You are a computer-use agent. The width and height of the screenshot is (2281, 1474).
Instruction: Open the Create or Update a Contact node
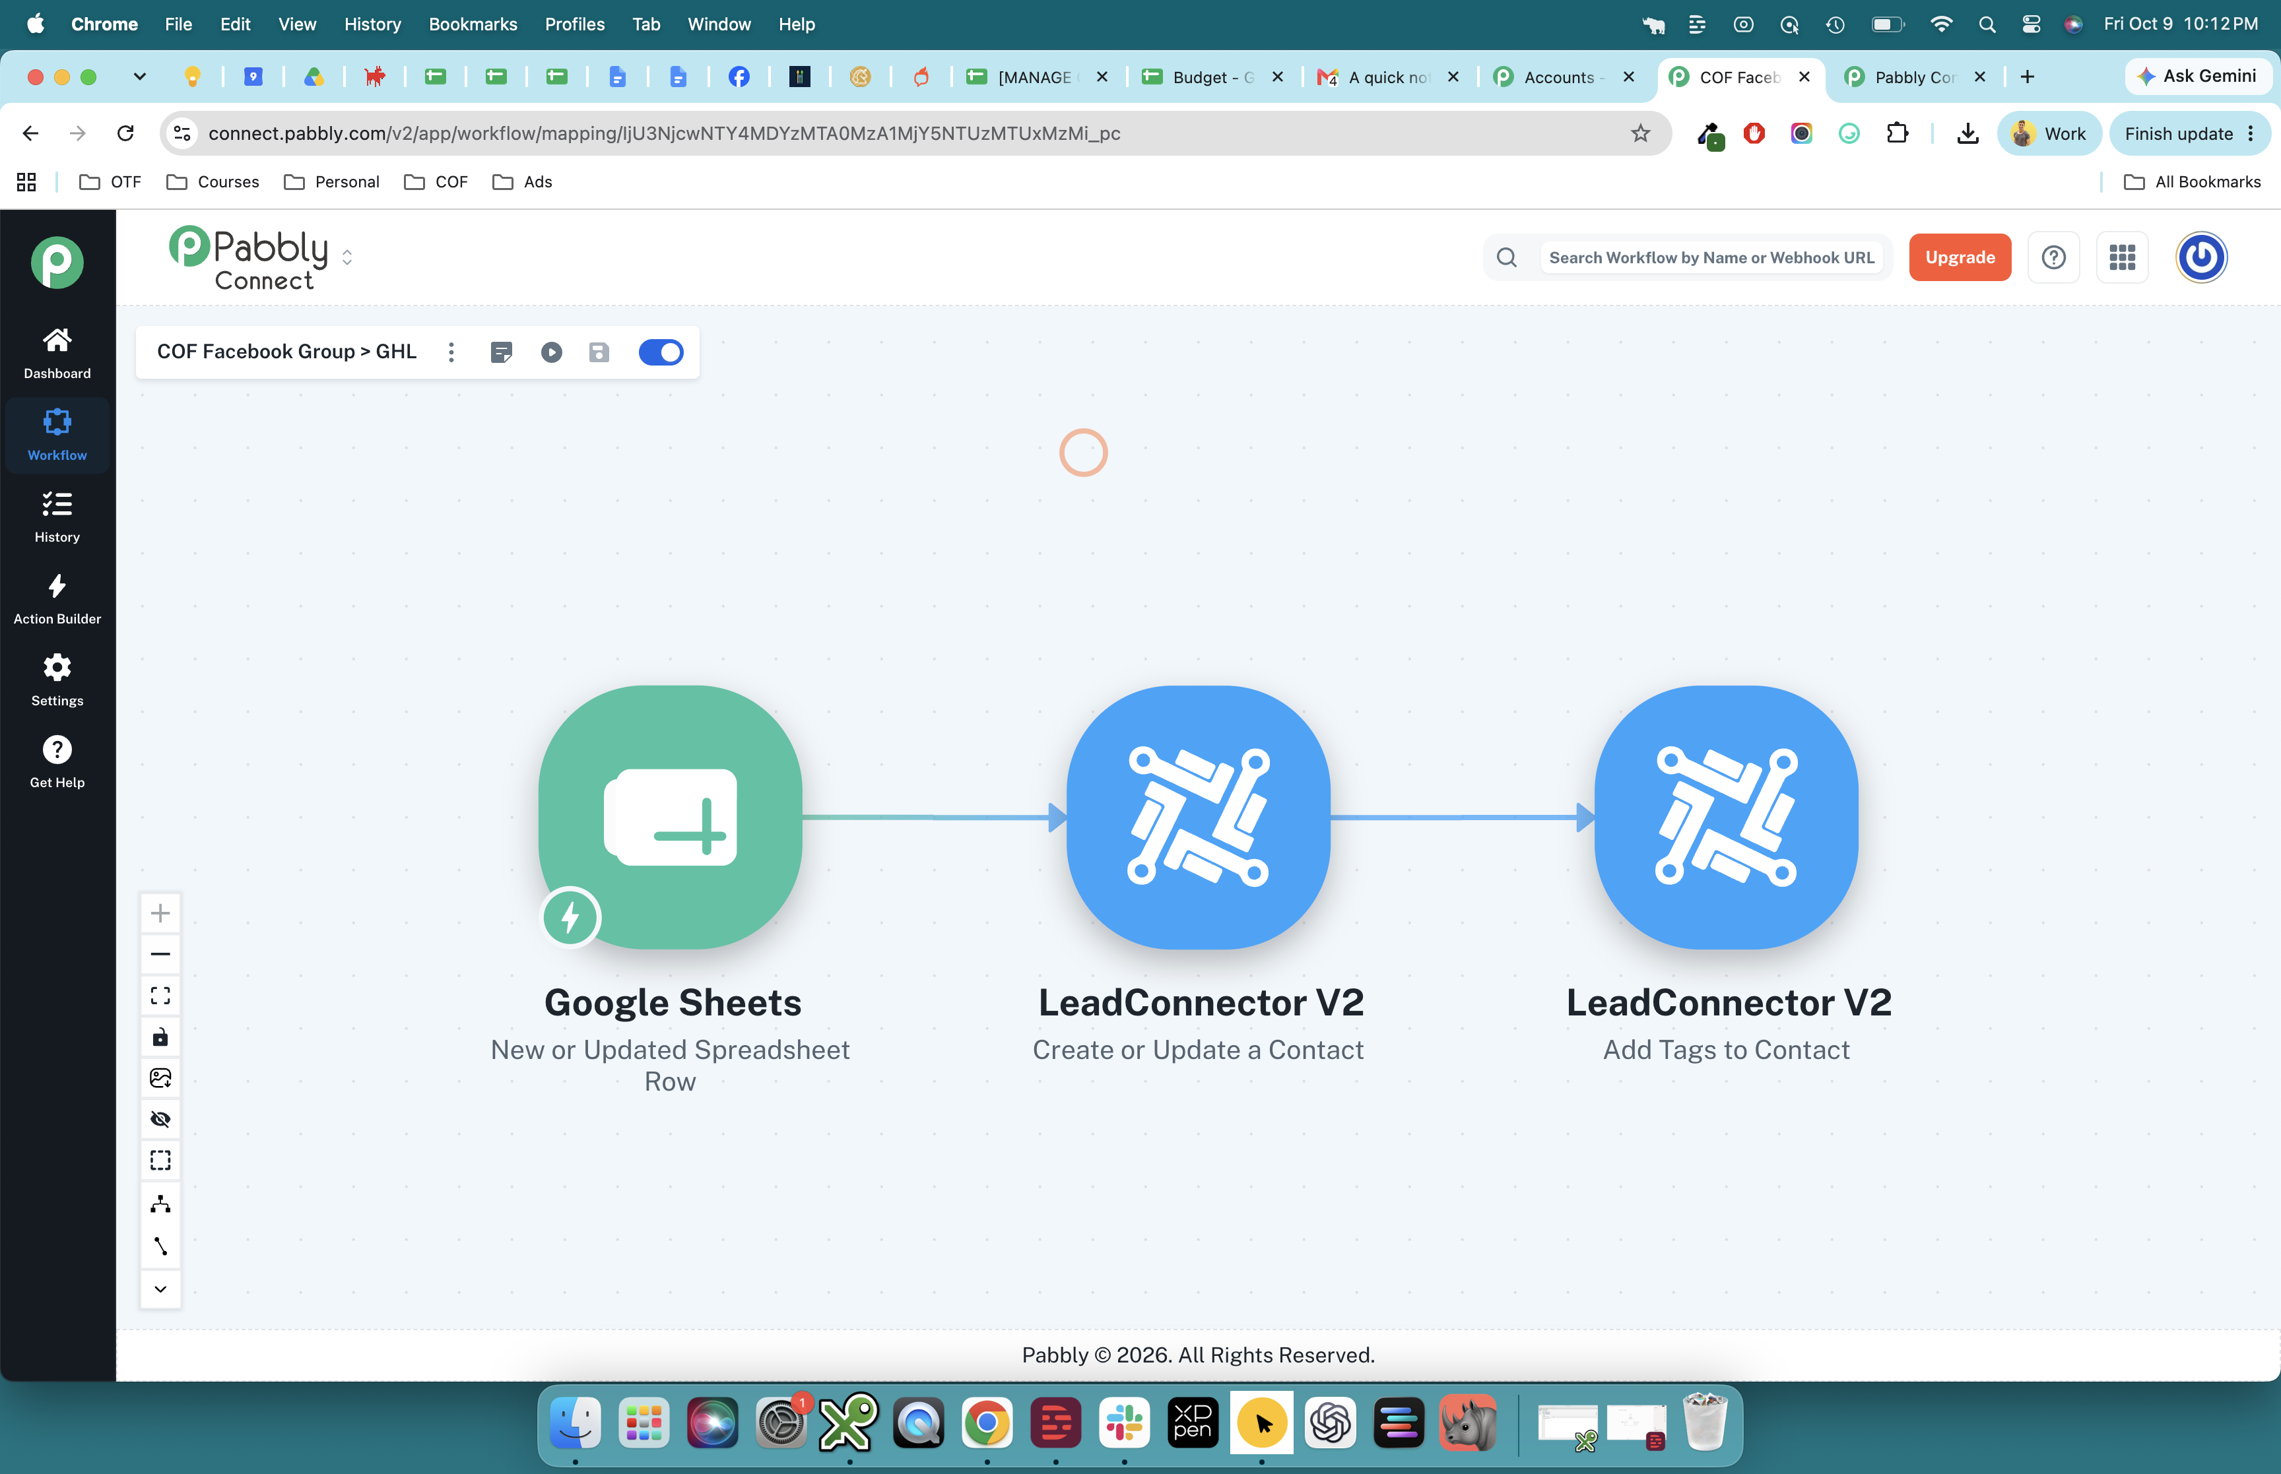[1199, 816]
